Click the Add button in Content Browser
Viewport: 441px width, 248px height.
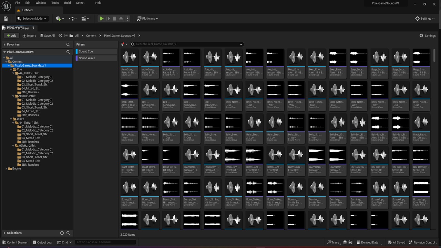tap(11, 35)
